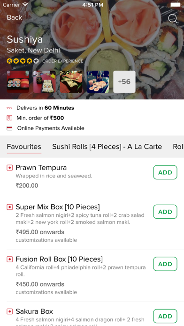The height and width of the screenshot is (326, 184).
Task: Tap the search magnifier icon
Action: coord(173,18)
